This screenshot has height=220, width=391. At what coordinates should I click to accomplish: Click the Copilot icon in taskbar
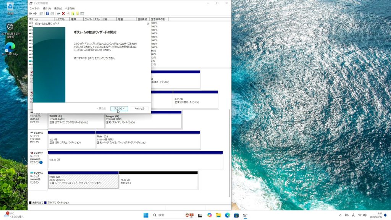[209, 215]
